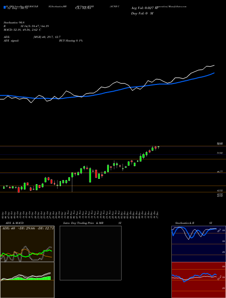The image size is (226, 298).
Task: Click the 'Stochastics & R' panel title
Action: pos(184,223)
